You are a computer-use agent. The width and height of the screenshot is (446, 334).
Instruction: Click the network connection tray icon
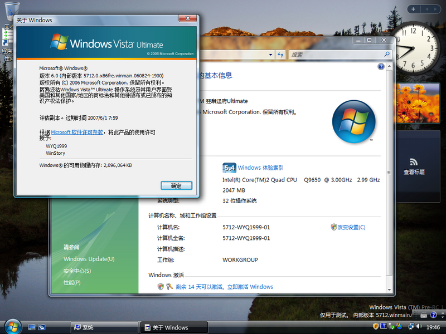click(x=411, y=326)
